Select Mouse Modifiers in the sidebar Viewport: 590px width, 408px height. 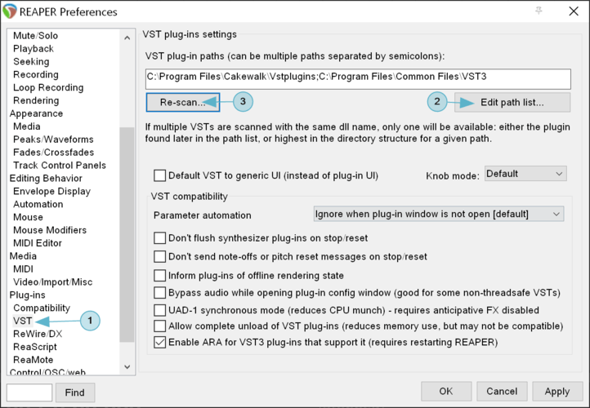click(50, 230)
